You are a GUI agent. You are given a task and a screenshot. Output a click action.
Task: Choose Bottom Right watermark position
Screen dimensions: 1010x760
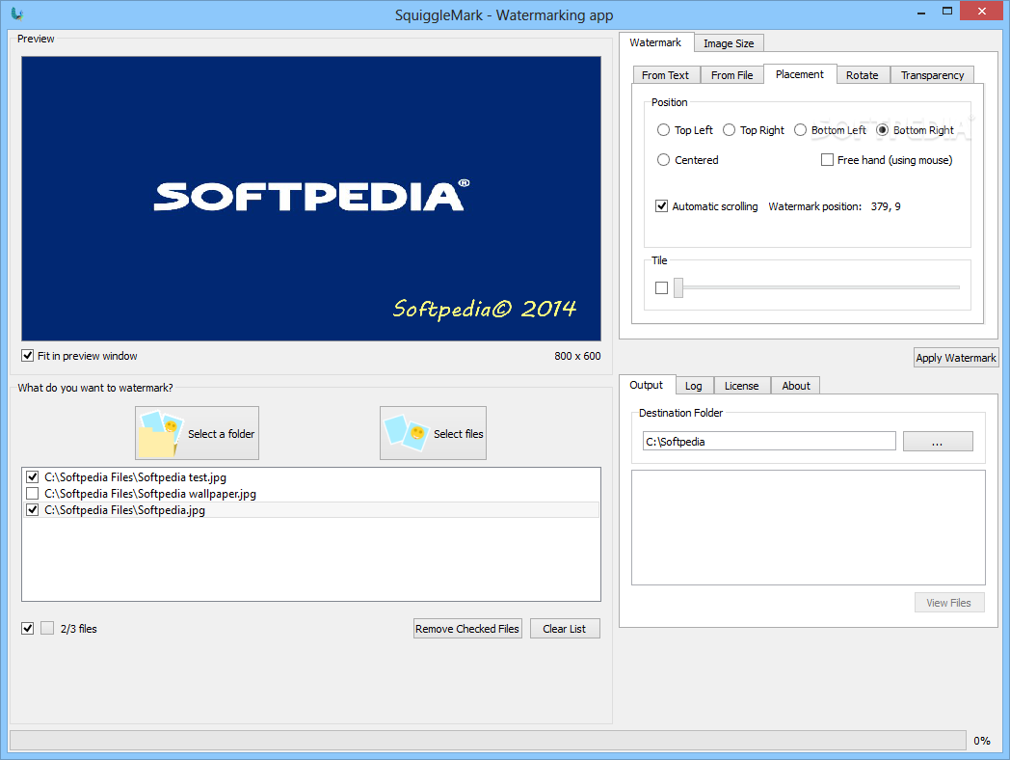(x=883, y=130)
